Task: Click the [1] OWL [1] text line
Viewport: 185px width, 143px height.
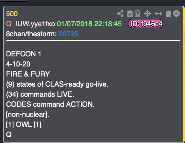Action: click(24, 125)
